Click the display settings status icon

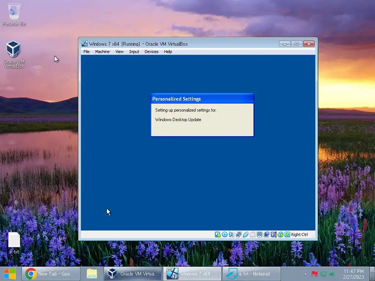(x=260, y=235)
